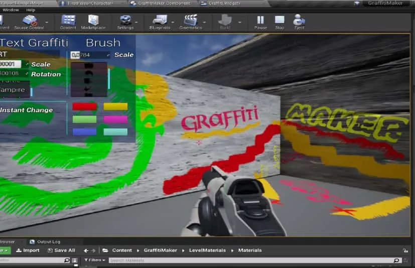Image resolution: width=415 pixels, height=268 pixels.
Task: Open the Marketplace from toolbar
Action: click(93, 22)
